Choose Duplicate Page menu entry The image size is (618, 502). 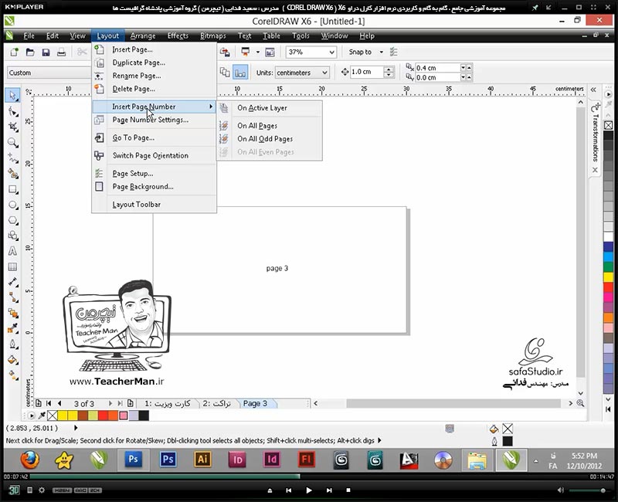tap(139, 63)
